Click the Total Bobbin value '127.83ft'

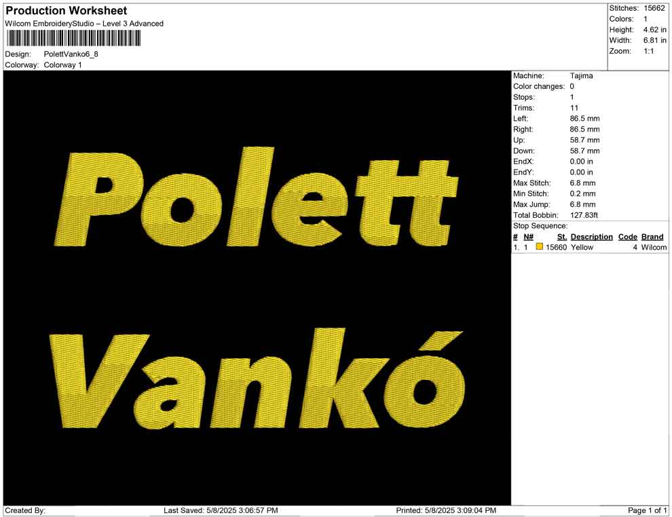click(x=584, y=215)
